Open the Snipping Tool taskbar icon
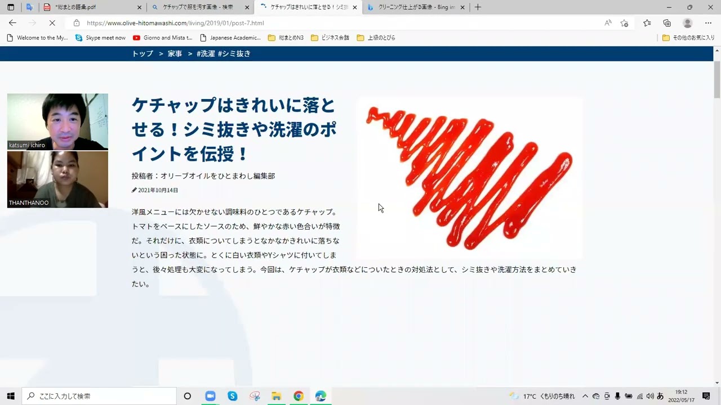Viewport: 721px width, 405px height. tap(255, 396)
